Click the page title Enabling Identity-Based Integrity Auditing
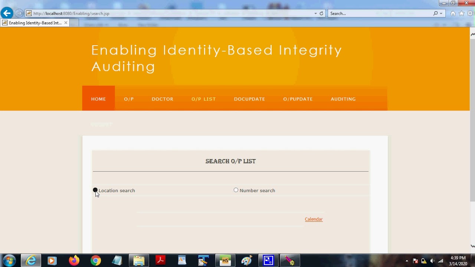Image resolution: width=475 pixels, height=267 pixels. [217, 58]
